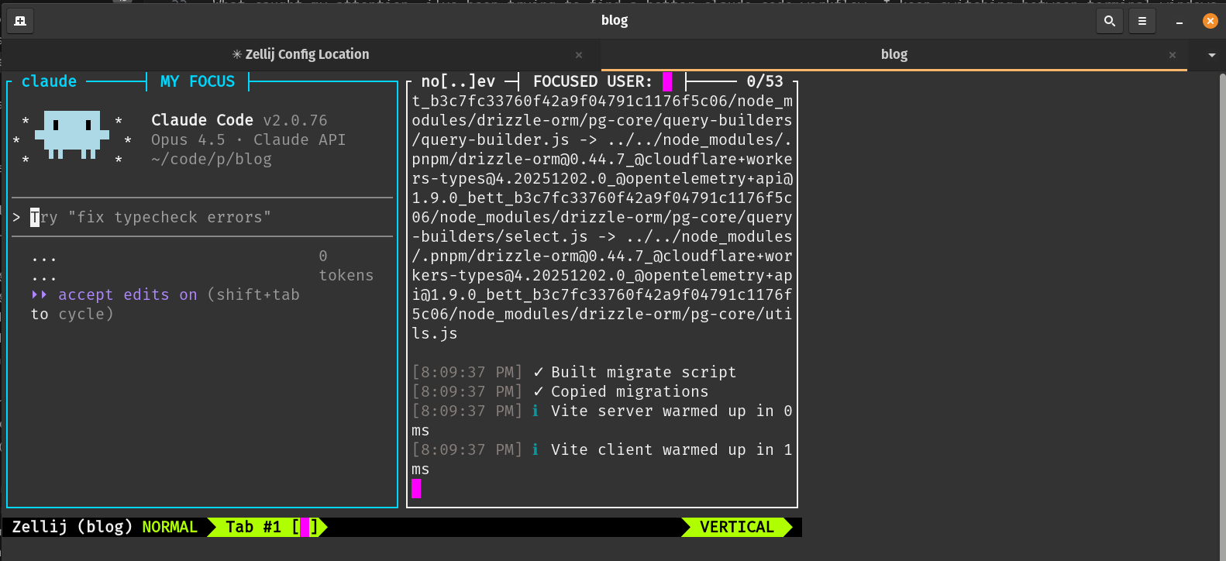Close the blog terminal tab
The image size is (1226, 561).
coord(1173,55)
